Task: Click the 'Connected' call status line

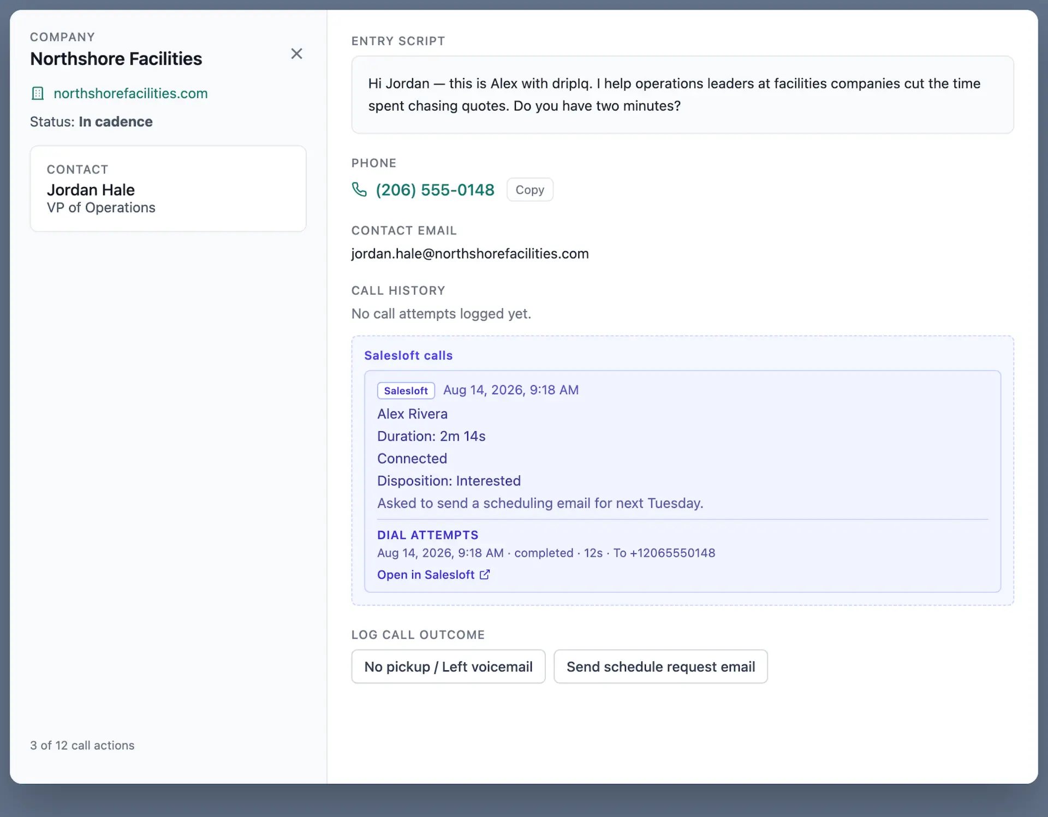Action: point(412,459)
